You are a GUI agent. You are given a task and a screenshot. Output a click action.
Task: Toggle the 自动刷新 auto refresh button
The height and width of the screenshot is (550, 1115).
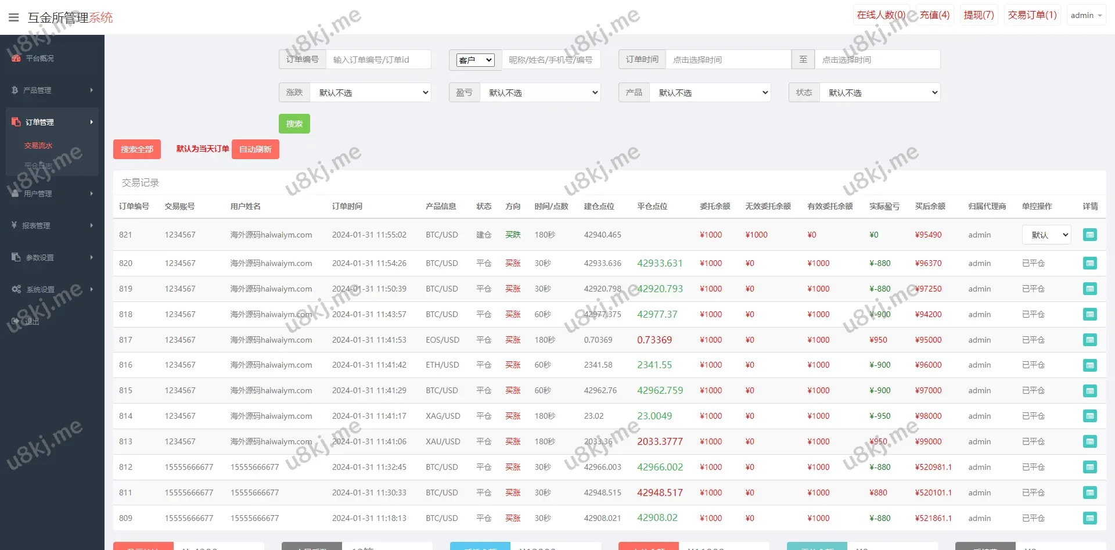point(255,149)
